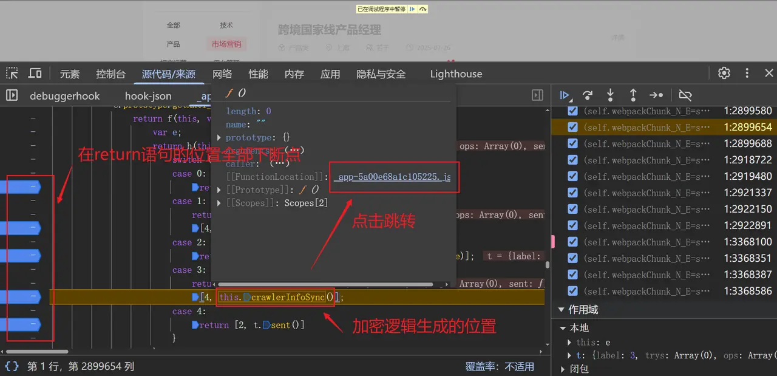Expand the prototype property in the popup
Screen dimensions: 777x376
219,137
